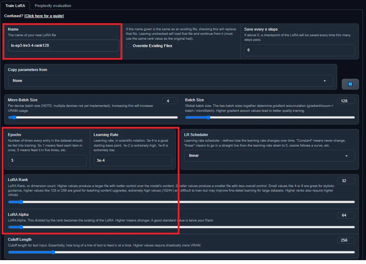Click the LoRA Rank slider handle
366x264 pixels.
[x=21, y=202]
